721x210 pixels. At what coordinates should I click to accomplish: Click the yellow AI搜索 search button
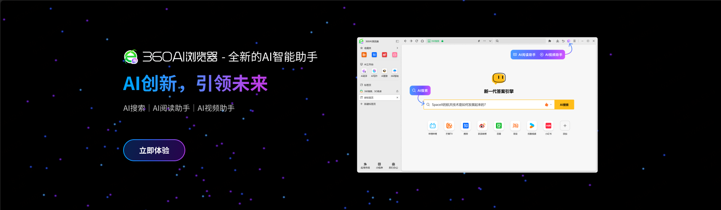pos(564,105)
